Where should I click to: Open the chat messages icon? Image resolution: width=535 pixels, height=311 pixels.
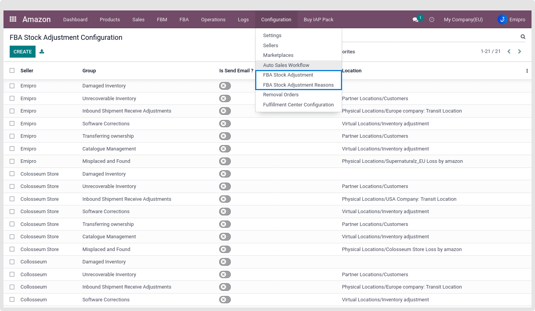click(x=416, y=20)
